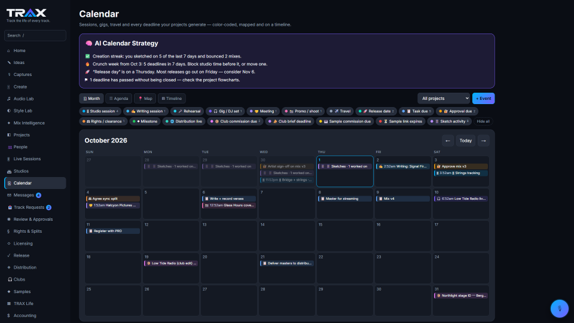574x323 pixels.
Task: Toggle the Rights / clearance filter
Action: [x=103, y=121]
